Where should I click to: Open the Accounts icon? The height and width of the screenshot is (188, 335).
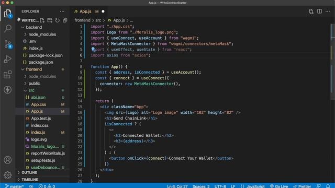point(7,160)
